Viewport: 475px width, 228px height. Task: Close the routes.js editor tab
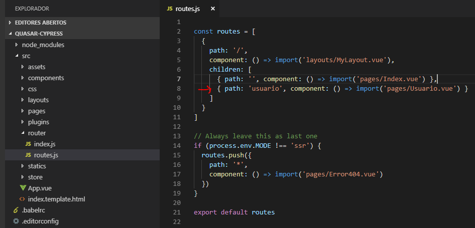coord(213,9)
